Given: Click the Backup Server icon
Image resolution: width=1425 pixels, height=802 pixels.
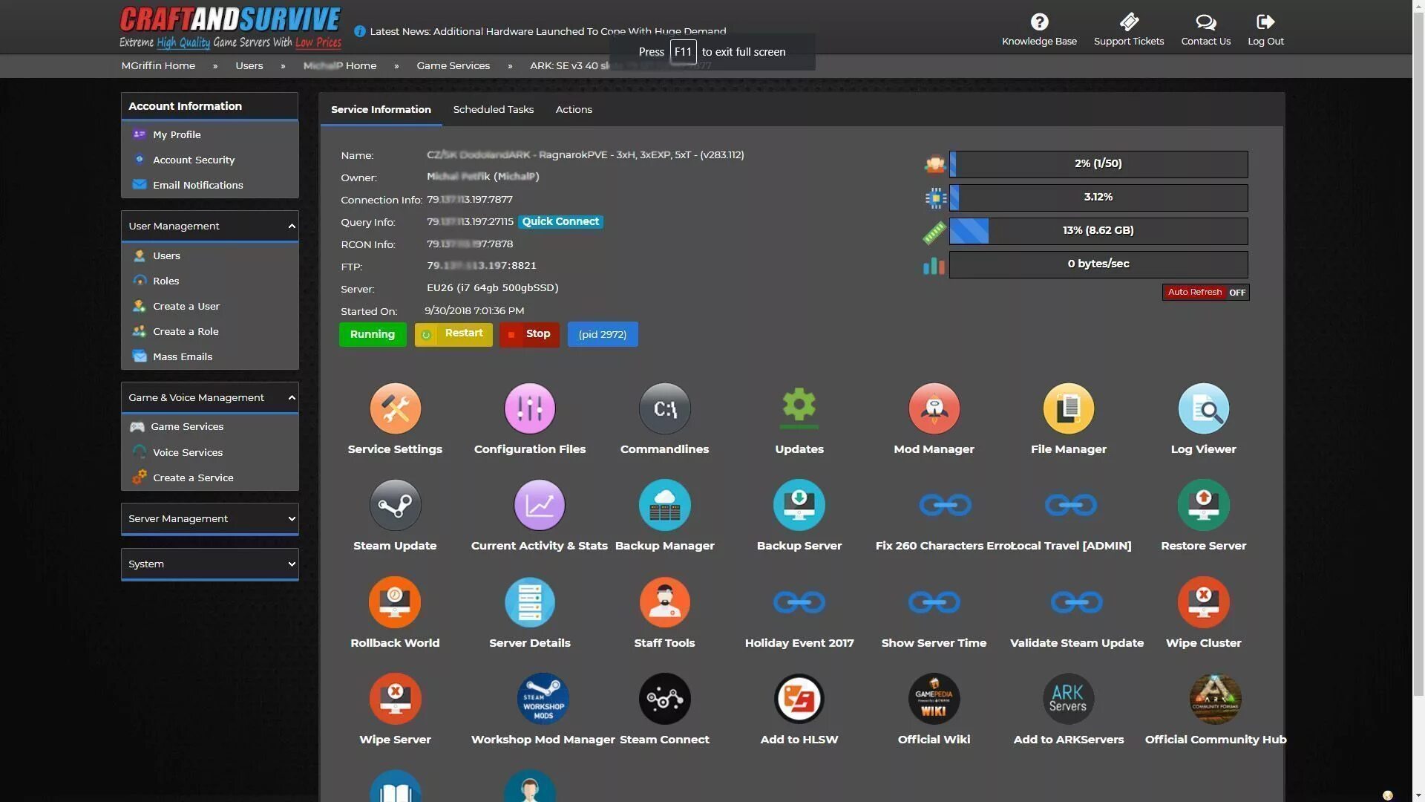Looking at the screenshot, I should [799, 505].
